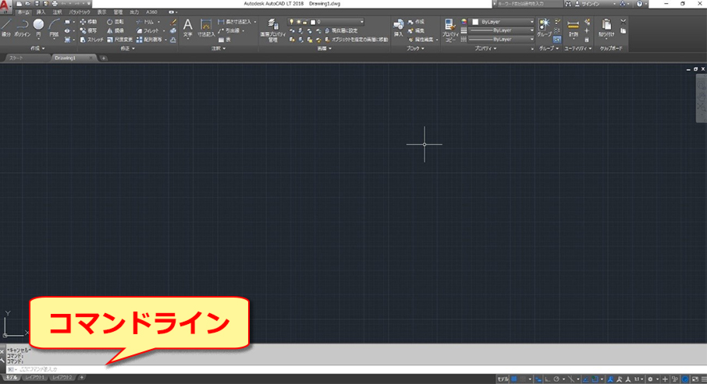Open the View (表示) ribbon tab
707x384 pixels.
(x=102, y=12)
